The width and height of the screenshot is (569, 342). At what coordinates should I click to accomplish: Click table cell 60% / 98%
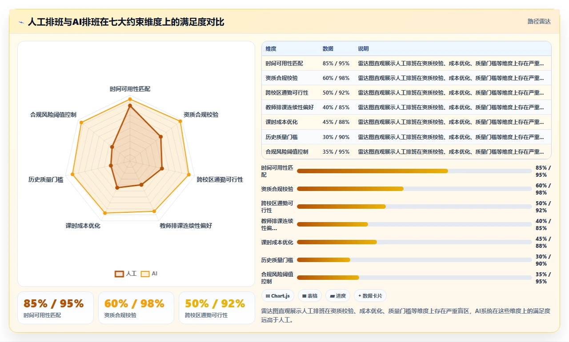tap(336, 78)
